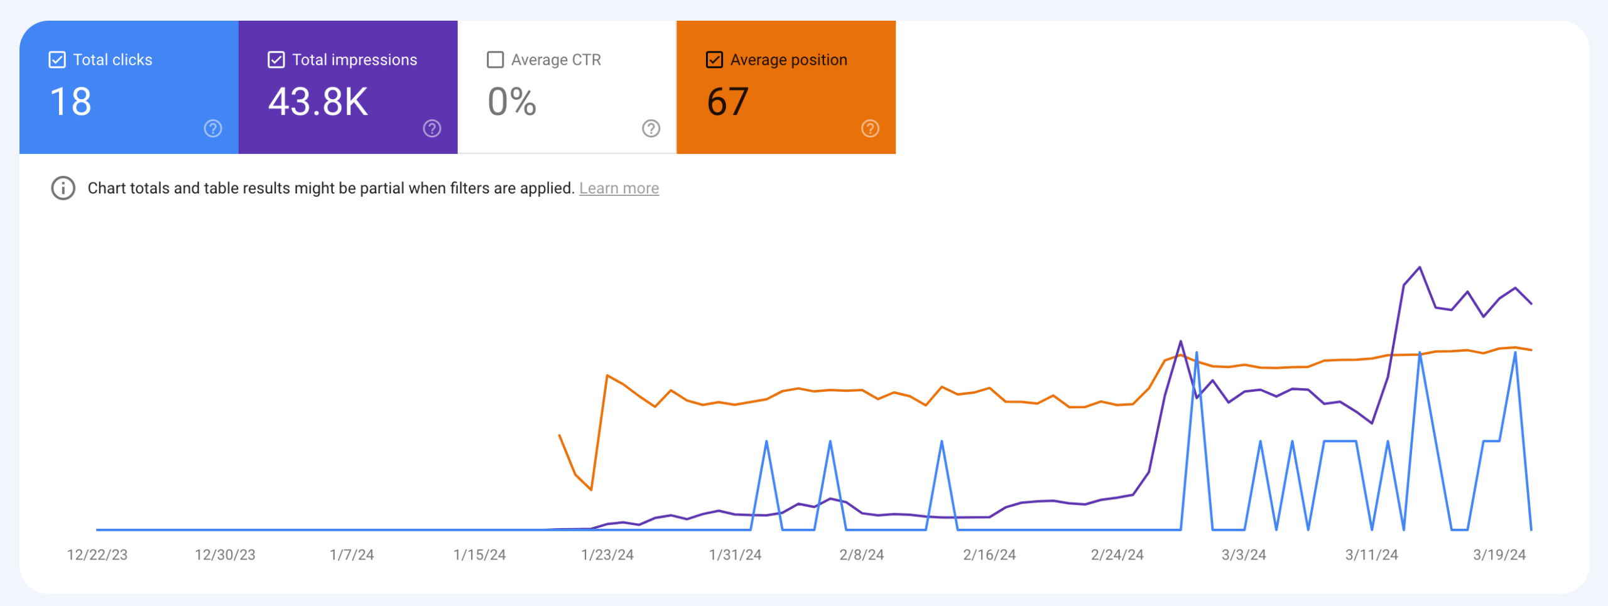The height and width of the screenshot is (606, 1608).
Task: Click the Average CTR card label
Action: (x=556, y=60)
